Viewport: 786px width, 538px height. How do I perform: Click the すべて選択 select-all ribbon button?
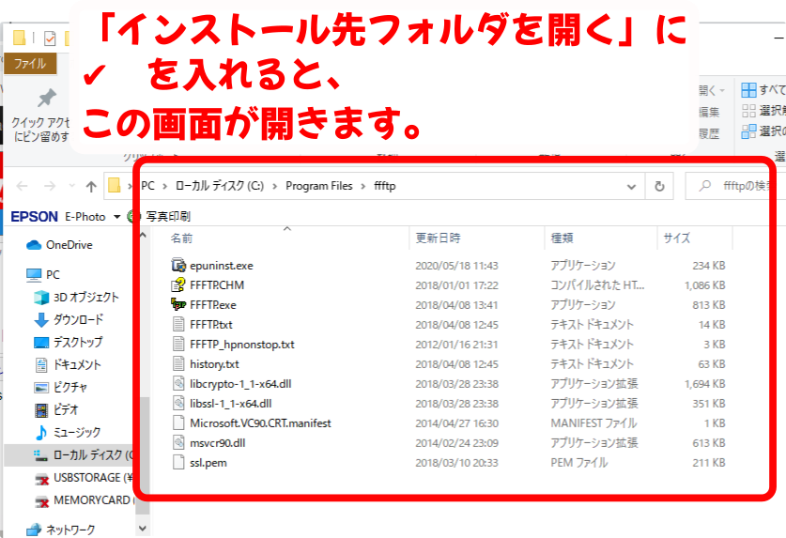point(763,90)
